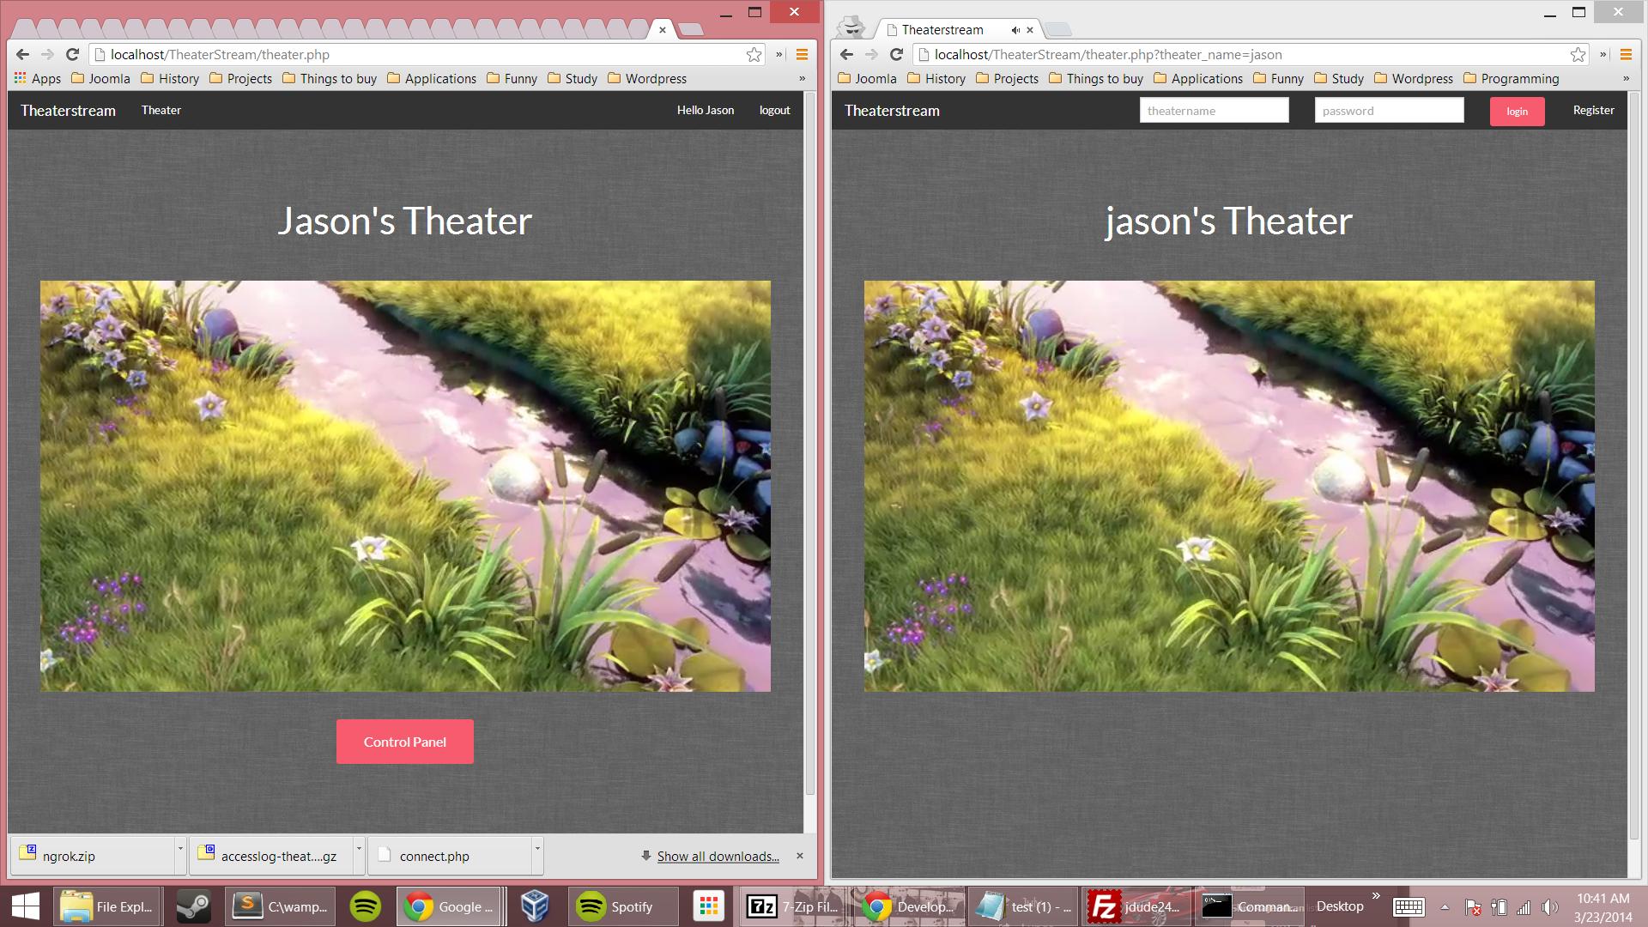Open Steam icon on the taskbar

(193, 906)
